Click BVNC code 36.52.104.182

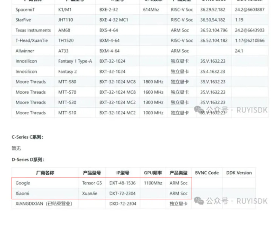tap(214, 40)
